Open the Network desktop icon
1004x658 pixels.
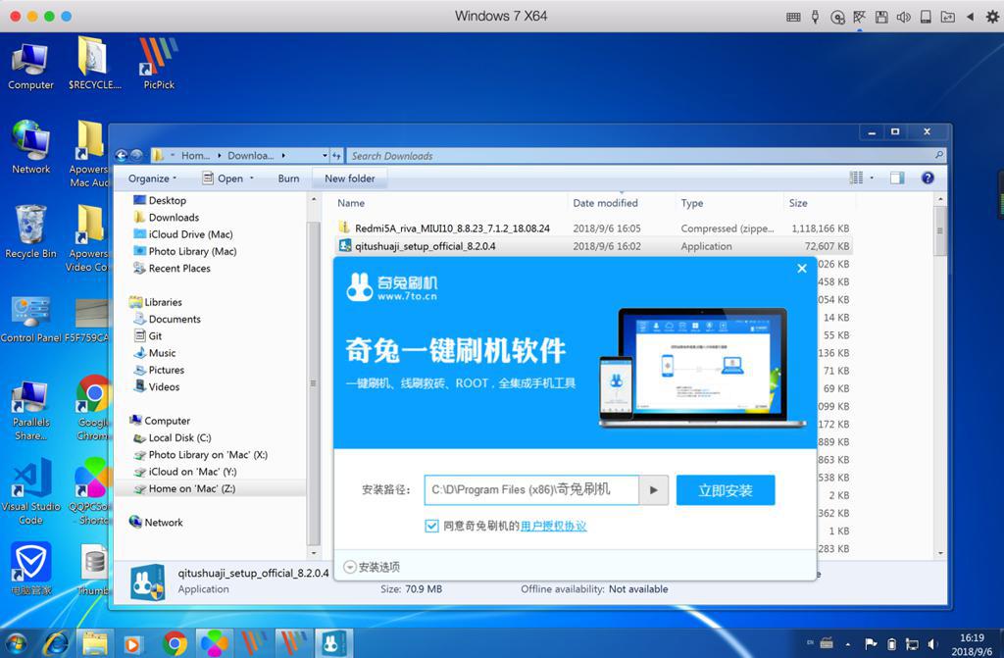coord(30,147)
